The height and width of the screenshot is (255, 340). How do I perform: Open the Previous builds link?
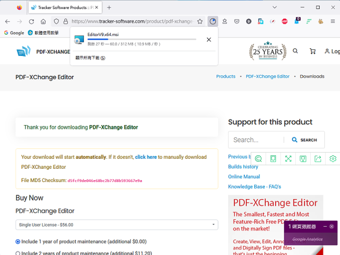[x=239, y=157]
